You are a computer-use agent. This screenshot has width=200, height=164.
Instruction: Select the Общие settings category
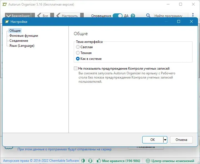pos(15,31)
